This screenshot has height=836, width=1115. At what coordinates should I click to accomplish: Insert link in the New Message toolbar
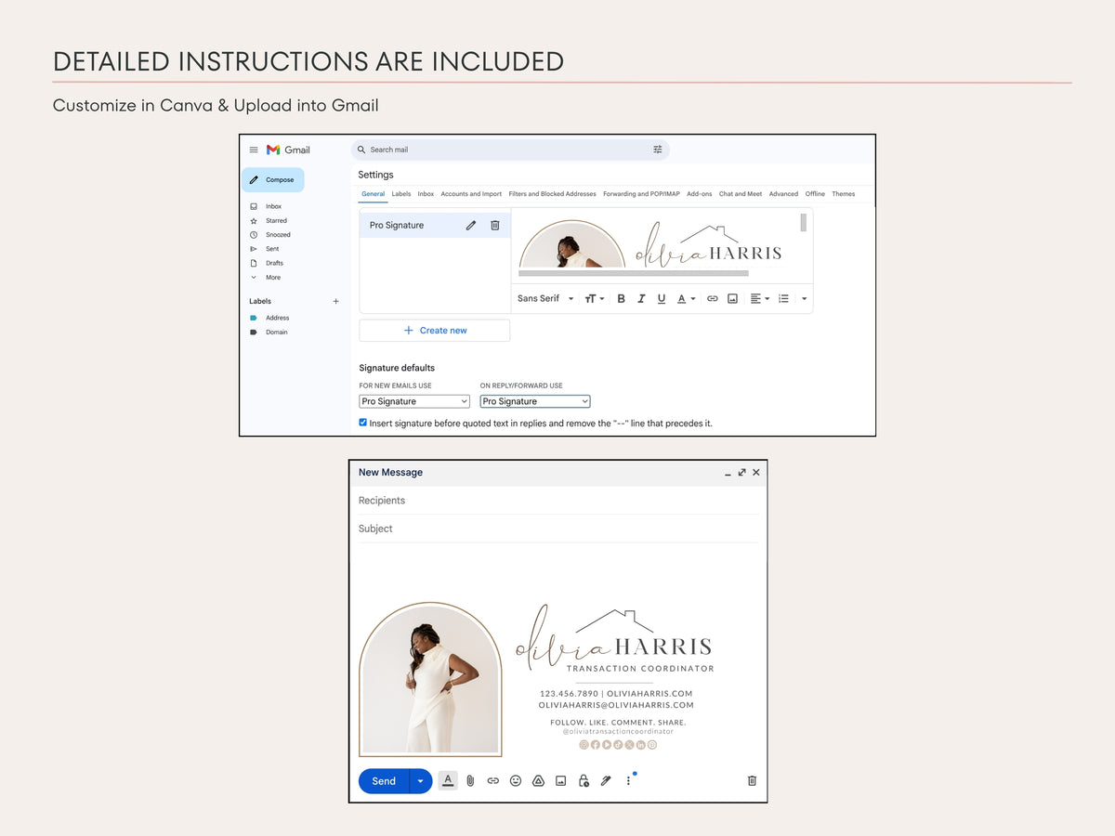(x=493, y=781)
